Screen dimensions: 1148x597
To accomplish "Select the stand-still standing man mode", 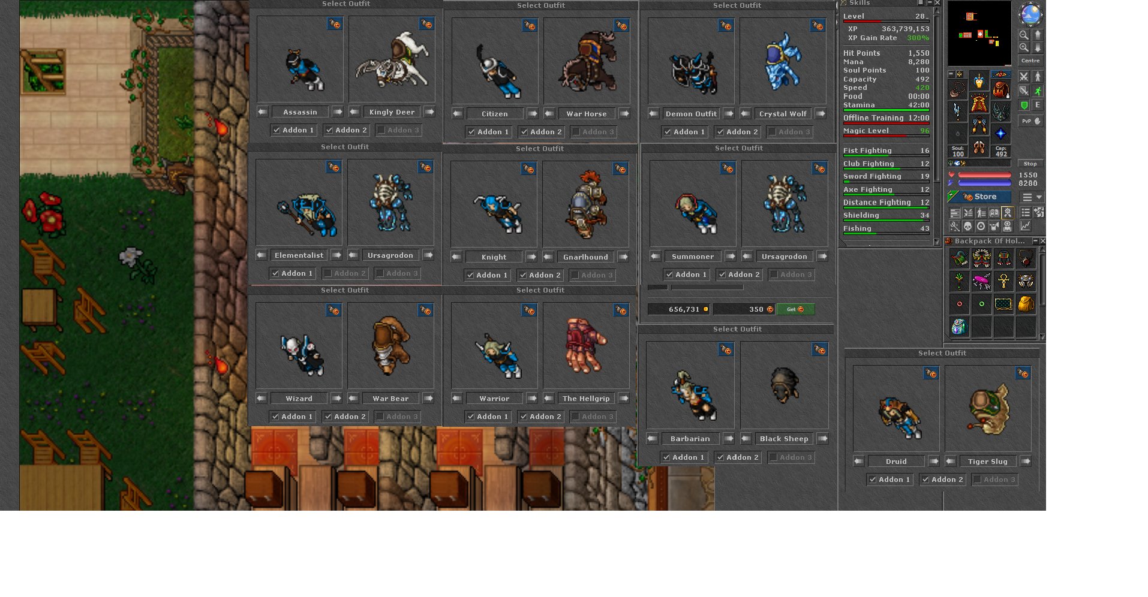I will click(x=1038, y=77).
